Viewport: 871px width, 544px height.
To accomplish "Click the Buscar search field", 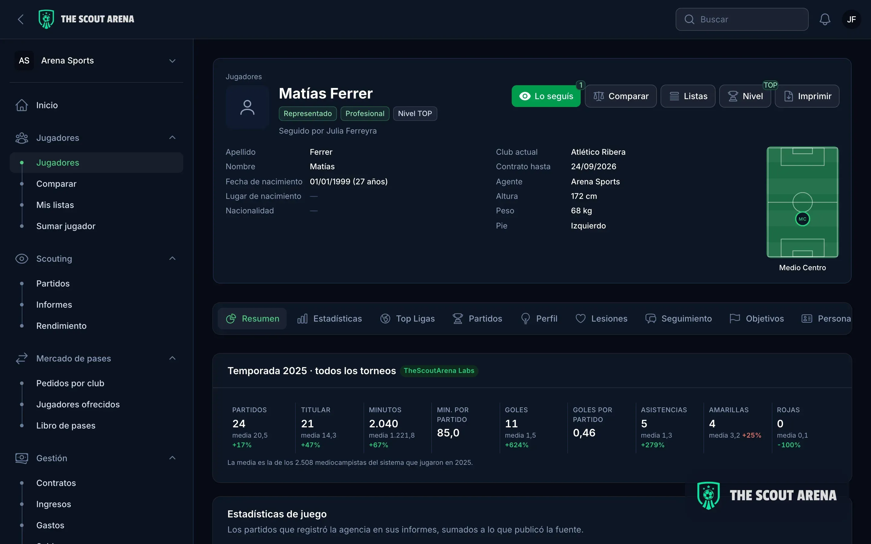I will 742,19.
